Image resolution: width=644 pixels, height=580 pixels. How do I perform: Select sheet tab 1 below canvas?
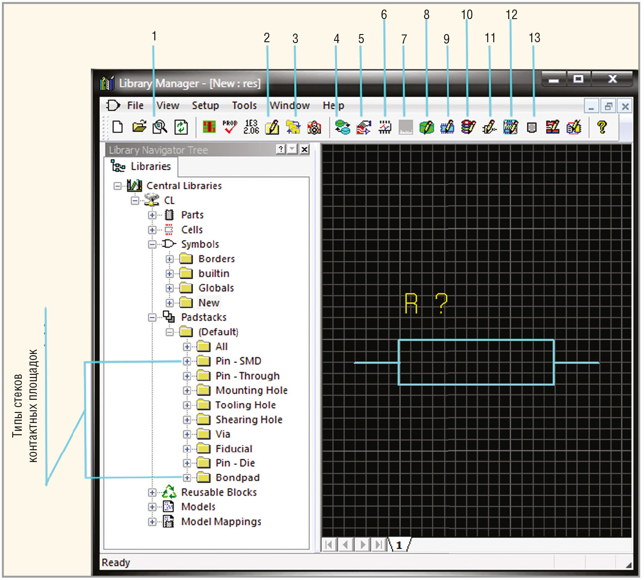[x=399, y=545]
